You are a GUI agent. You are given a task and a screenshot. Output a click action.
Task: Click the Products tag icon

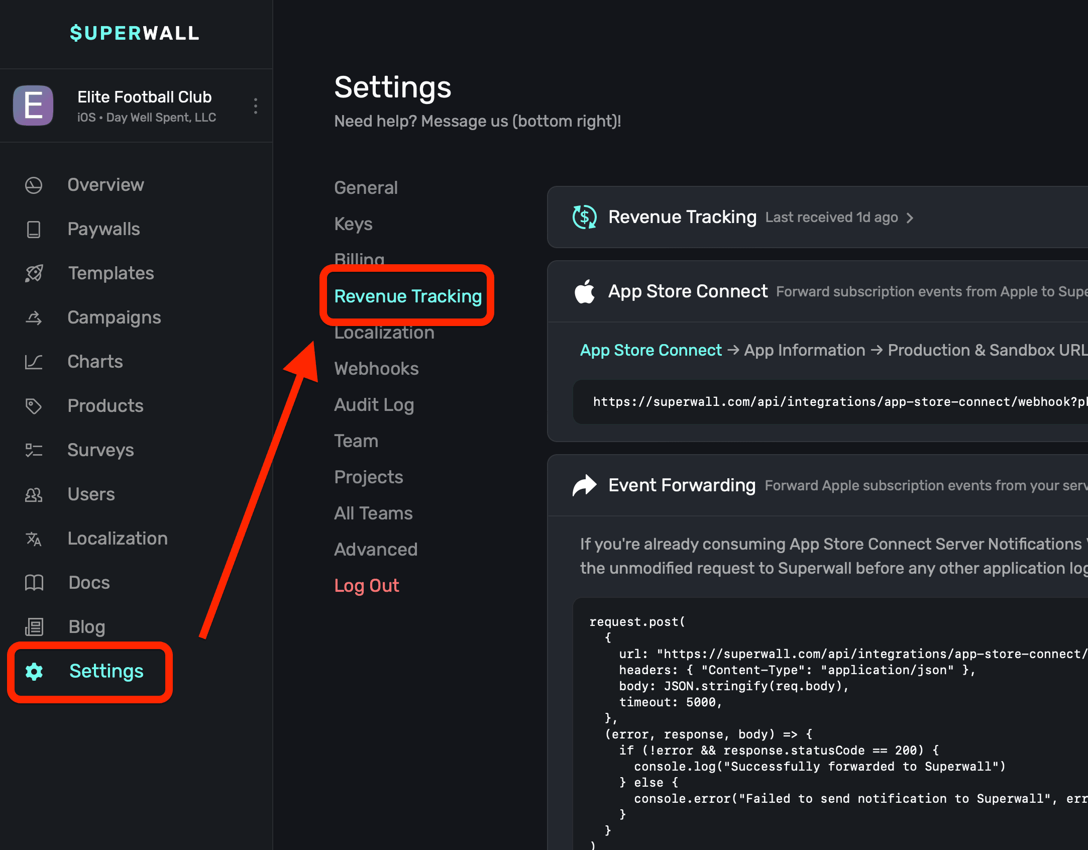[34, 406]
